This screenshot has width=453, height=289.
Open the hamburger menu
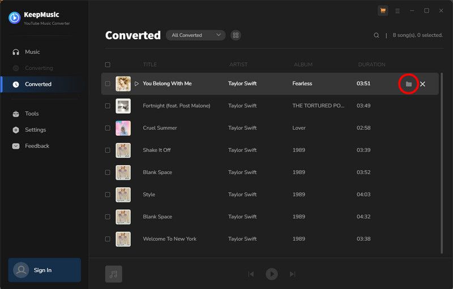tap(398, 11)
